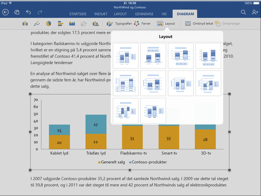Screen dimensions: 261x196
Task: Select the "33" label in Smart-tv bar
Action: coord(168,139)
